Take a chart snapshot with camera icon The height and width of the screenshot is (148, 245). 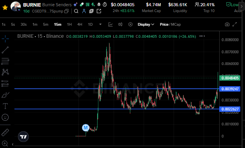227,25
